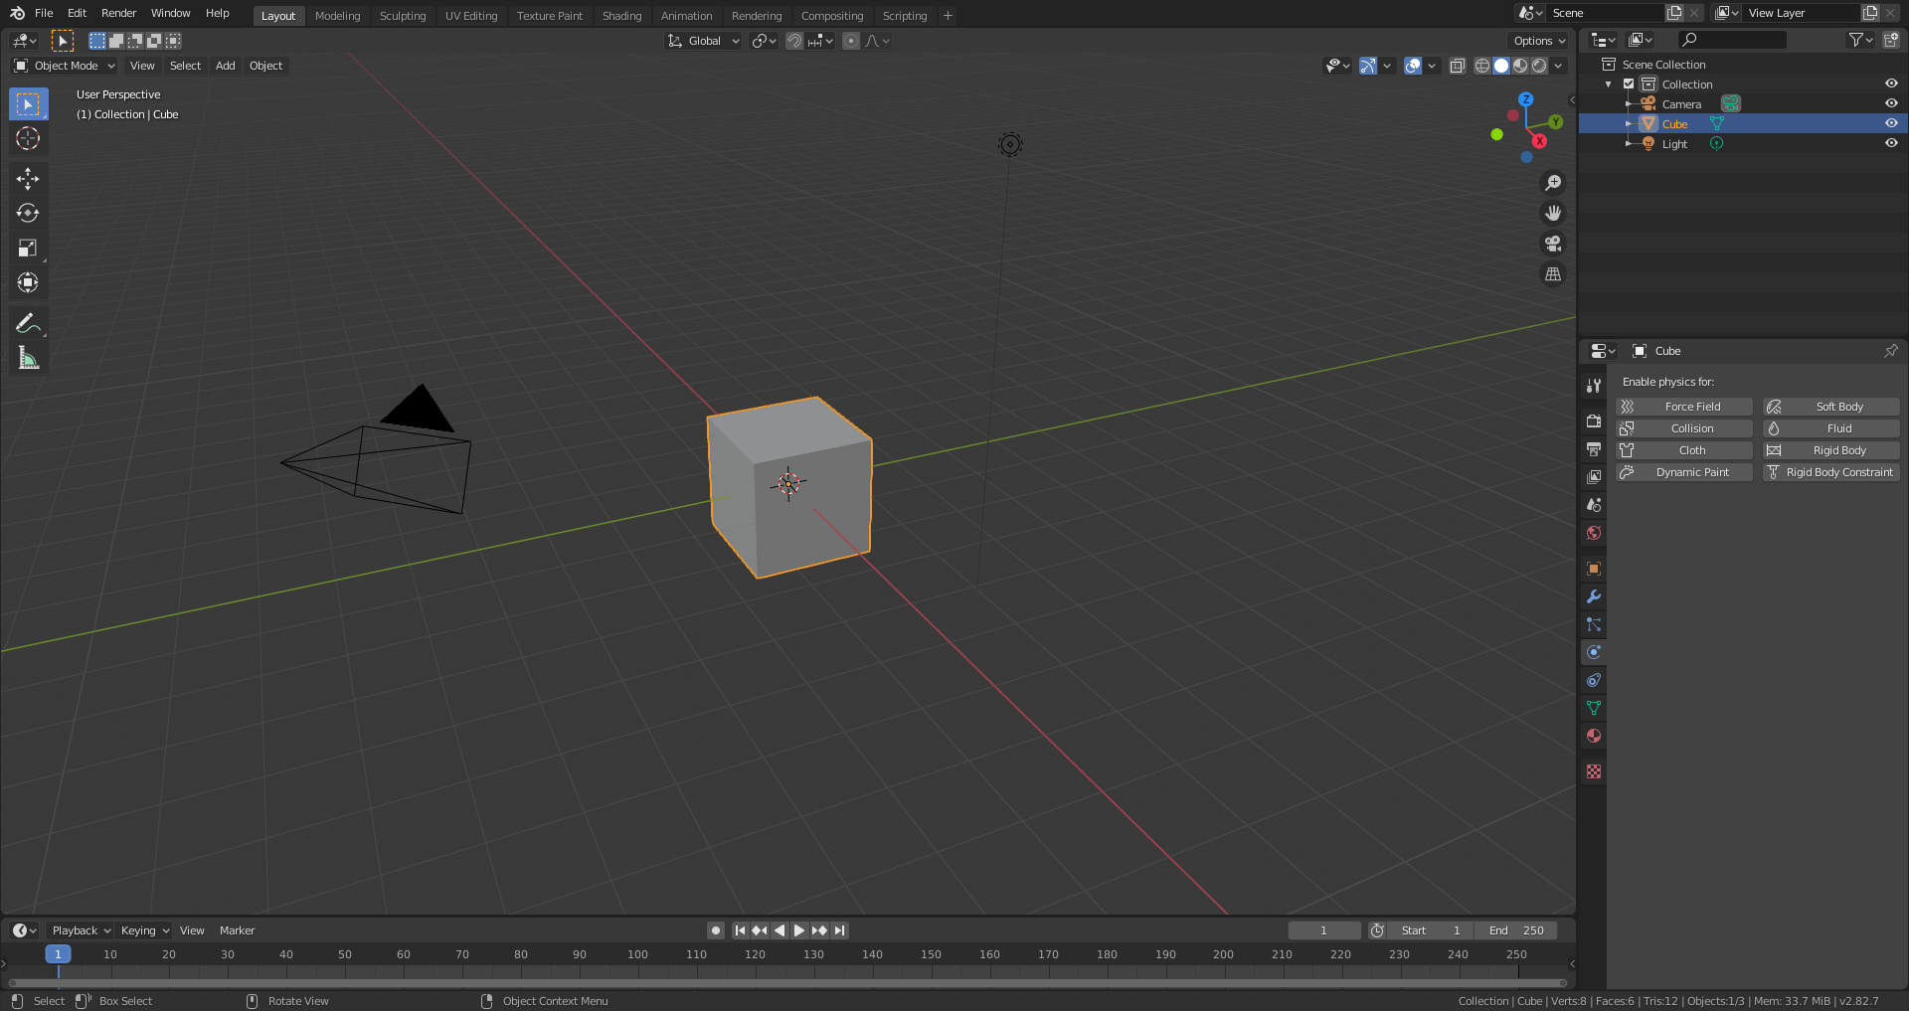The width and height of the screenshot is (1909, 1011).
Task: Toggle snapping magnet icon
Action: [794, 41]
